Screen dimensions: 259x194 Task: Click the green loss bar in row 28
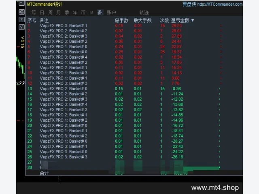(x=202, y=168)
